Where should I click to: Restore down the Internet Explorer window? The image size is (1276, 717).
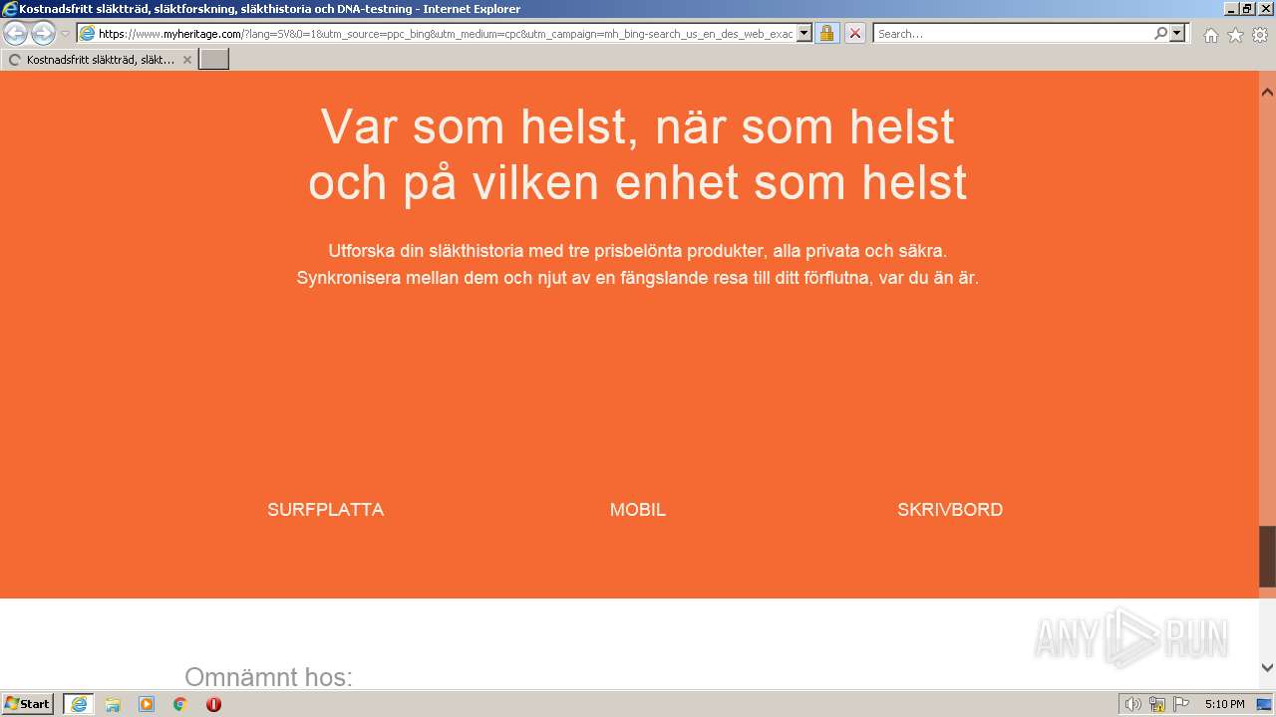[x=1246, y=8]
